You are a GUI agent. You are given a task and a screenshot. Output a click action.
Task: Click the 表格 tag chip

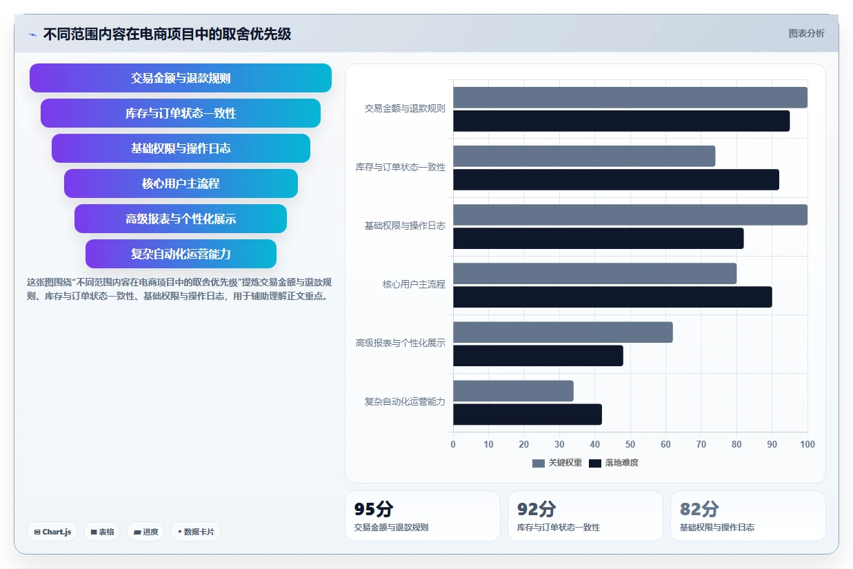click(102, 532)
